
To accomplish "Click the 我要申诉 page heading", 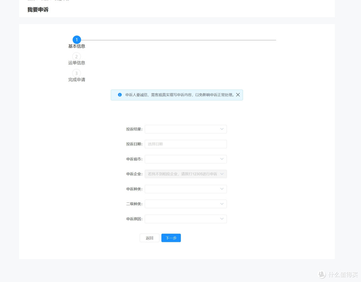I will [x=38, y=10].
